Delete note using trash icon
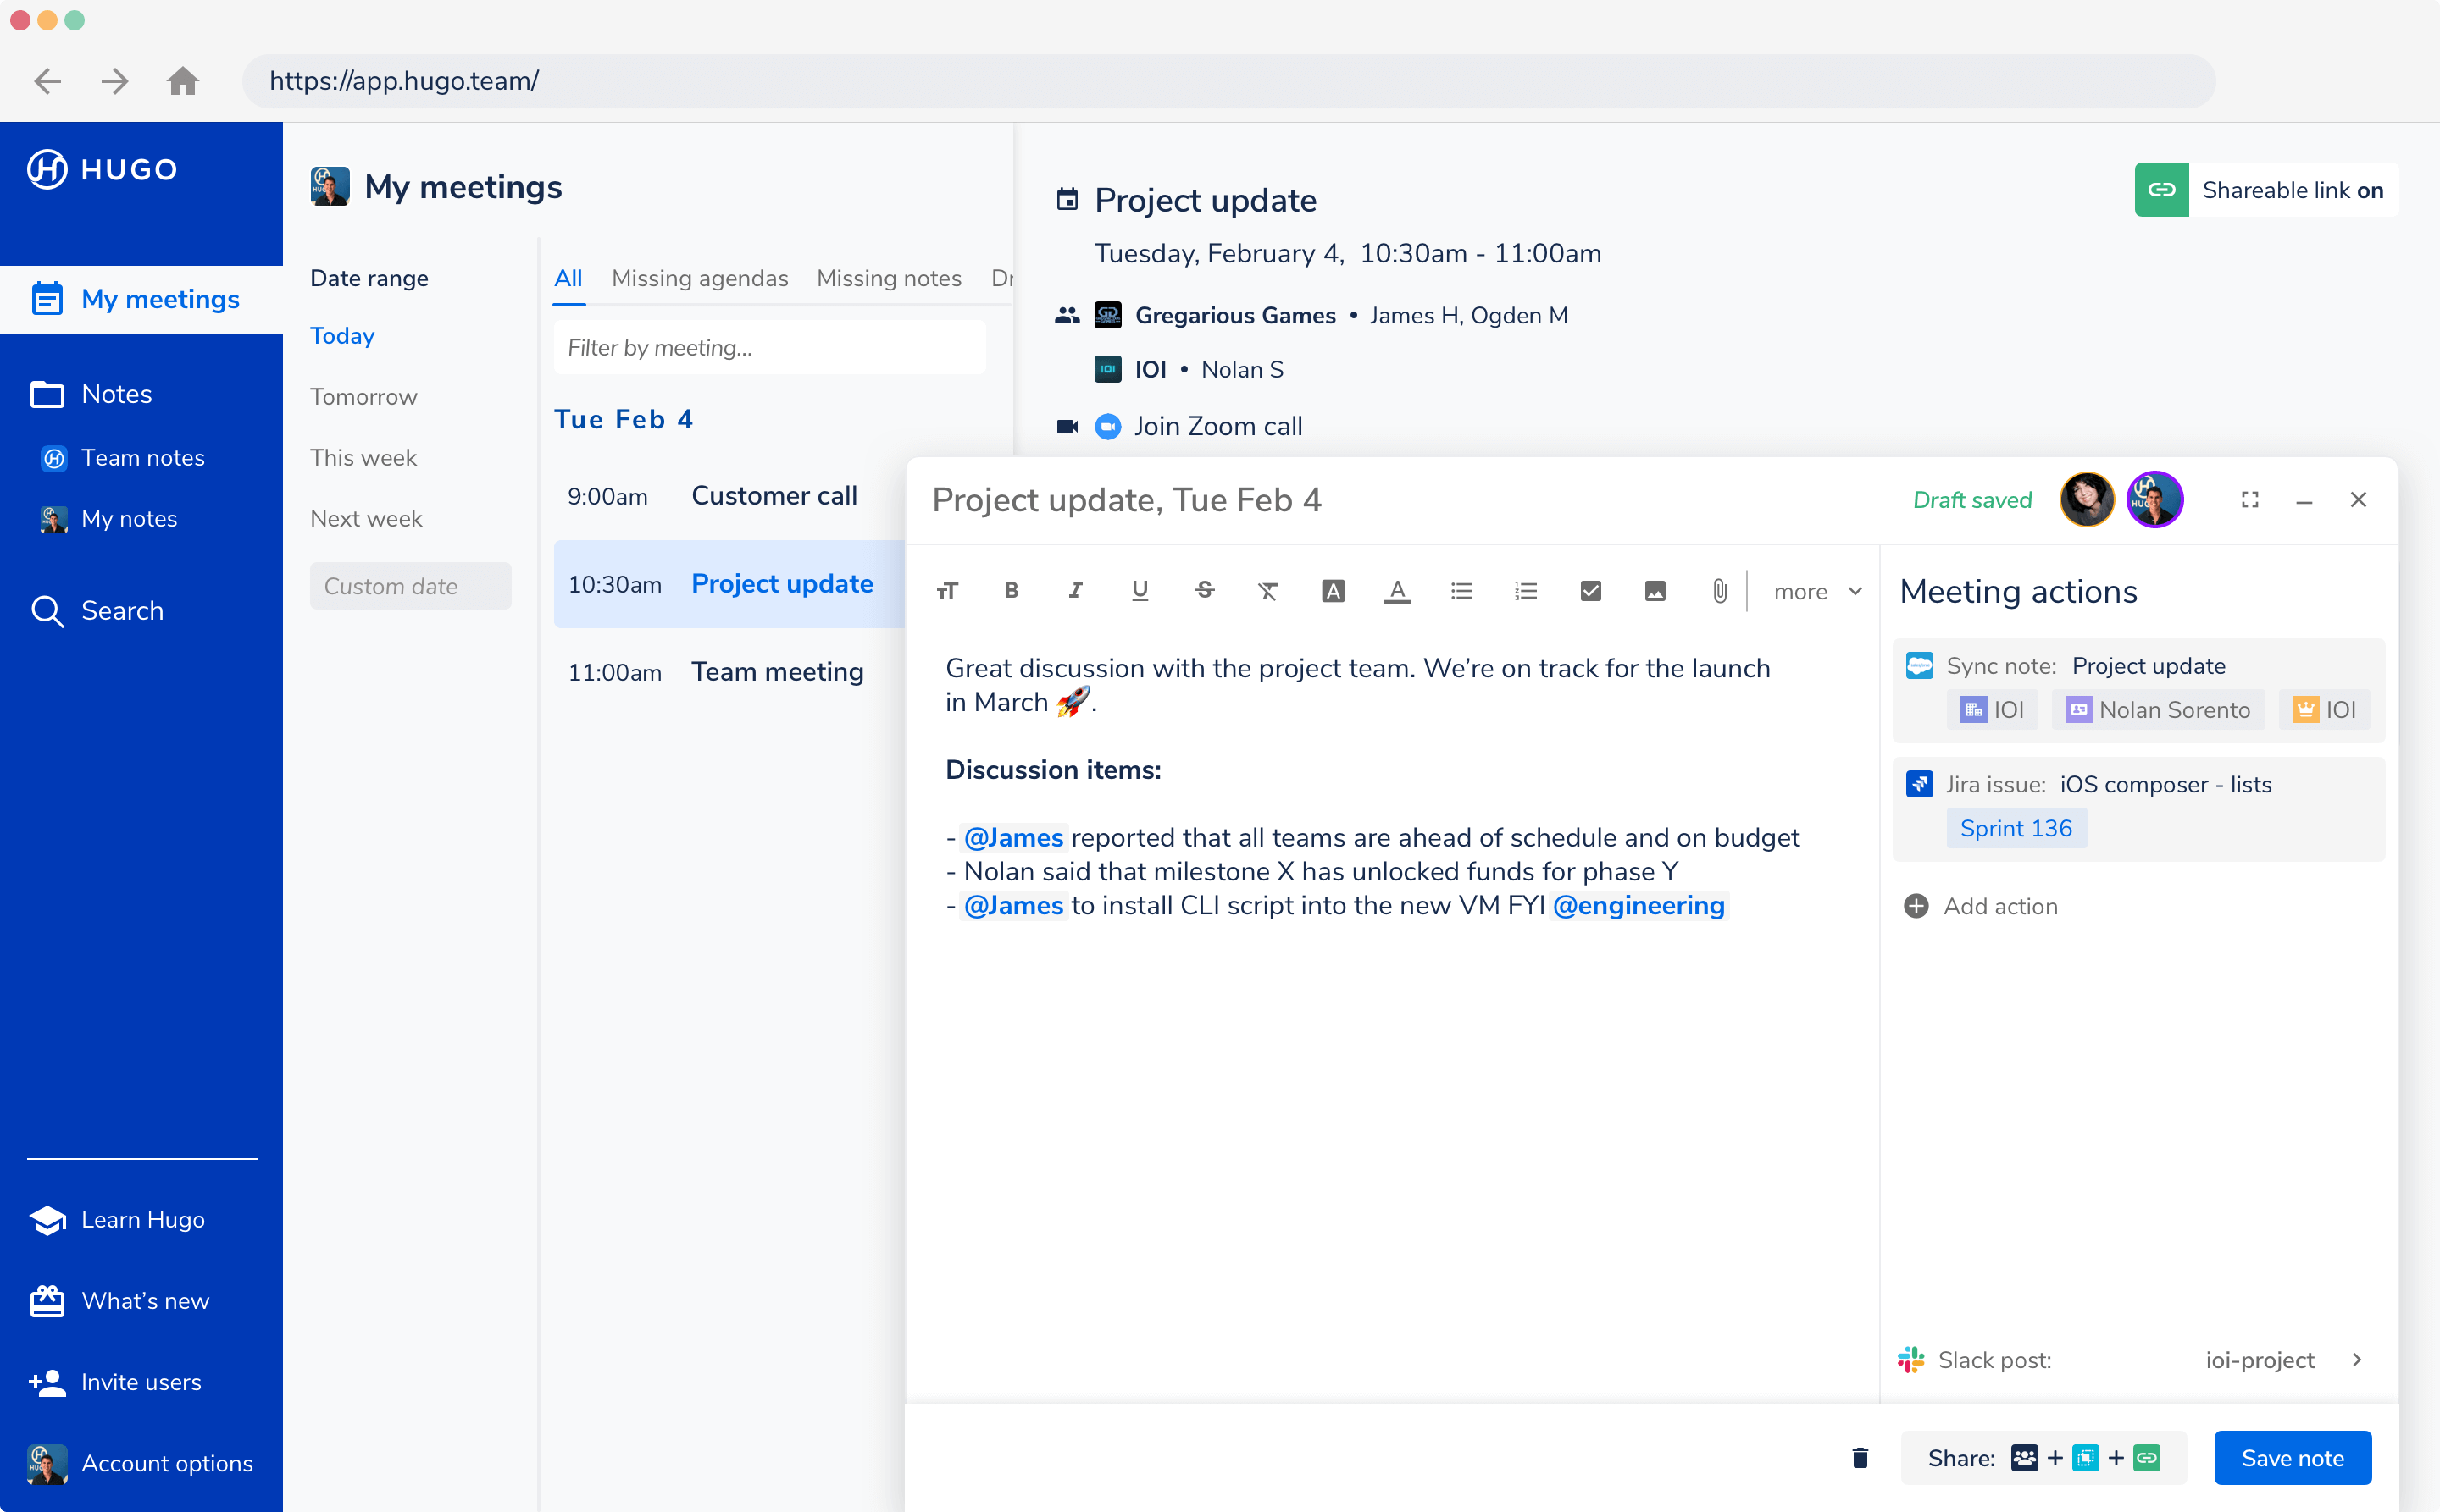This screenshot has width=2440, height=1512. 1860,1458
